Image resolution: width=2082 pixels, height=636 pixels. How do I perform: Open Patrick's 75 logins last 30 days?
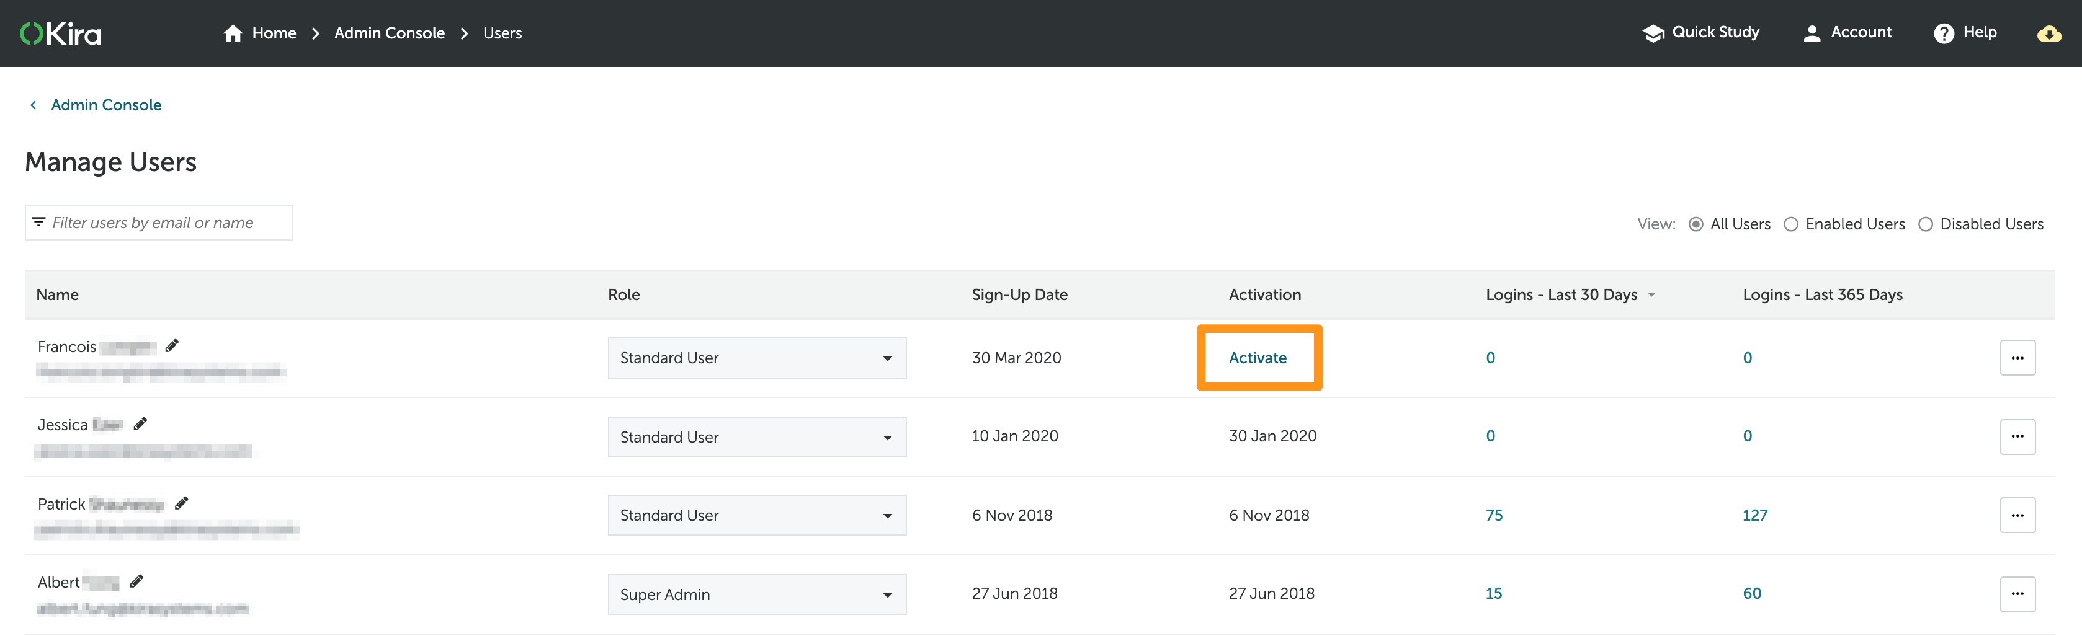[1494, 515]
